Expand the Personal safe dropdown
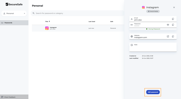Viewport: 181px width, 99px height. [x=14, y=13]
